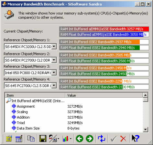
Task: Select the Addition row label
Action: [x=23, y=117]
